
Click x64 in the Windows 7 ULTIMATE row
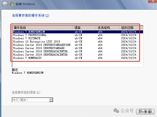pyautogui.click(x=100, y=38)
